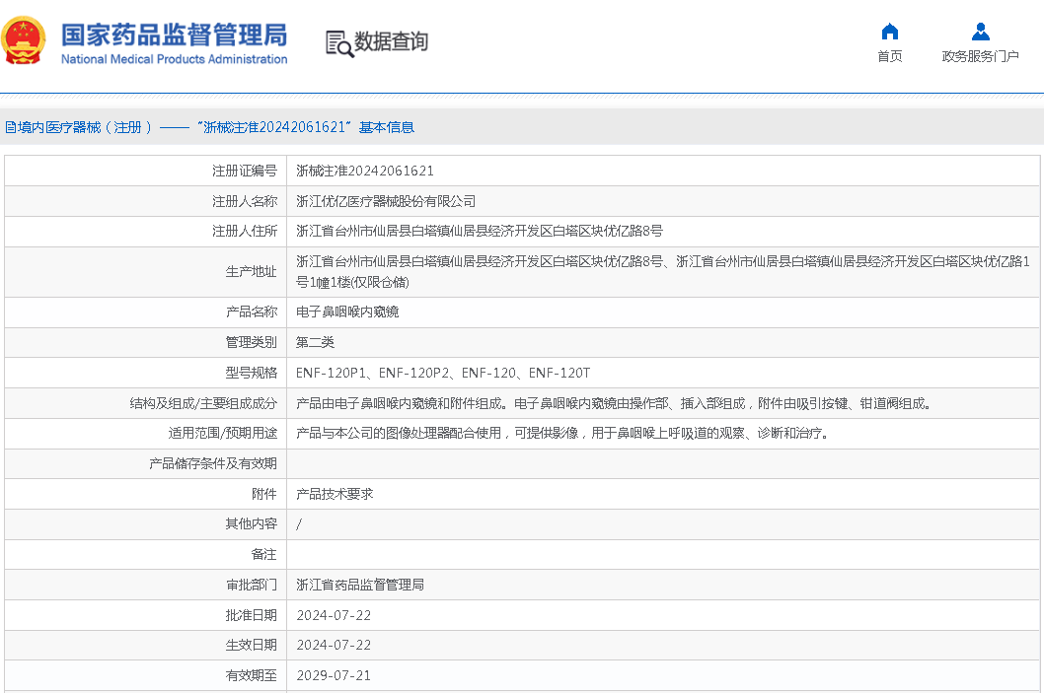Click 国家药品监督管理局 site title
The height and width of the screenshot is (693, 1044).
(x=174, y=35)
